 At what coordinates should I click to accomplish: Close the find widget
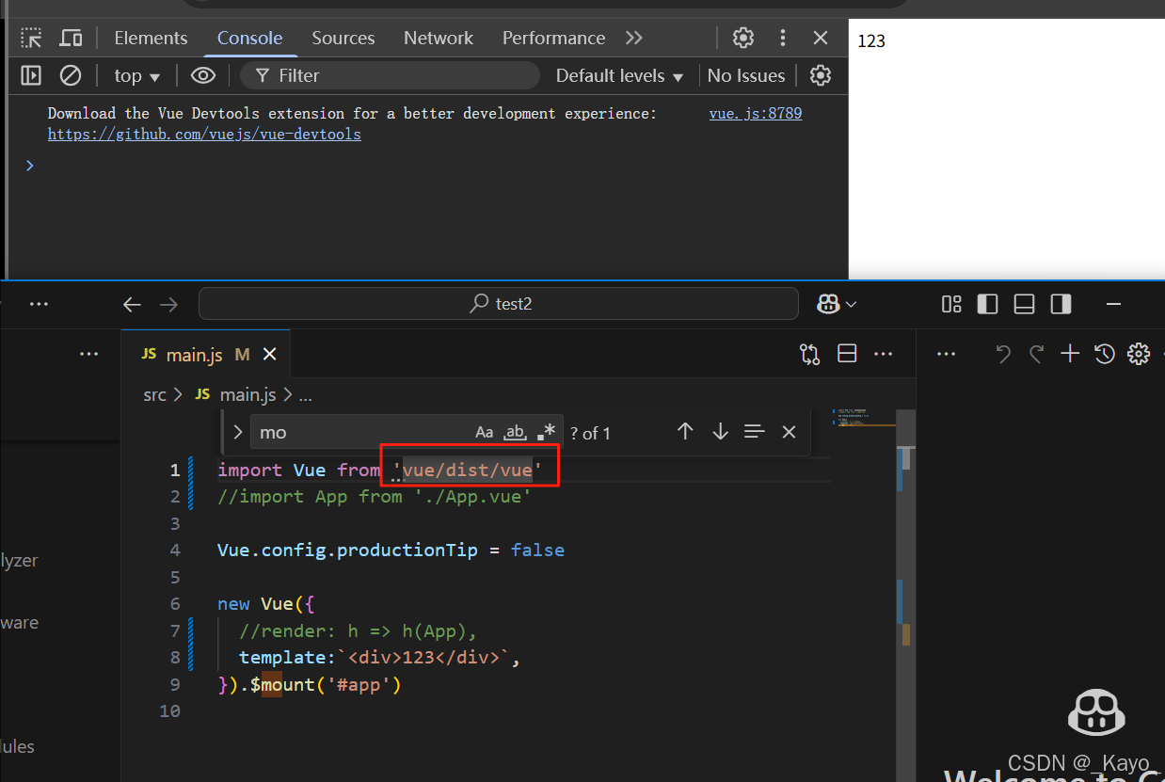(x=789, y=431)
